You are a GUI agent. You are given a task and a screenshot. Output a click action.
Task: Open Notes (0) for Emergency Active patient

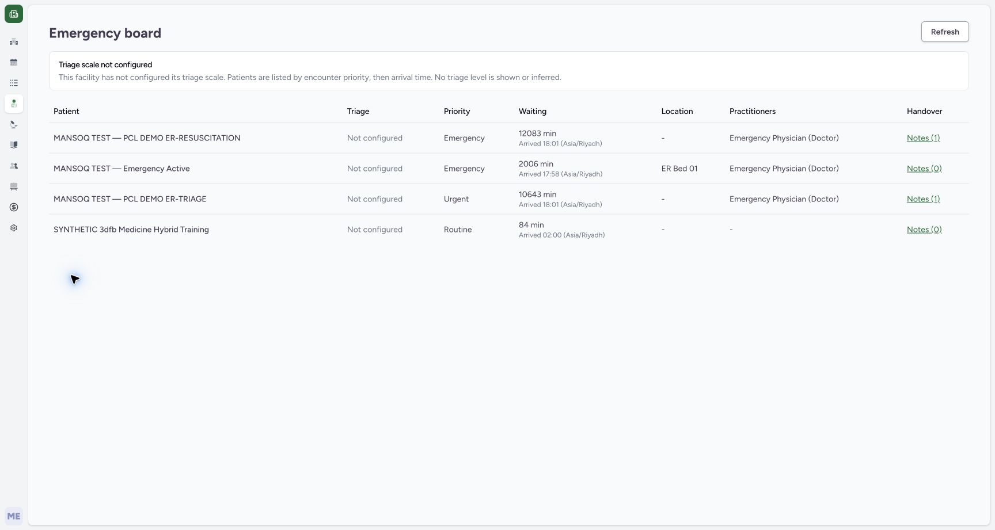coord(924,169)
